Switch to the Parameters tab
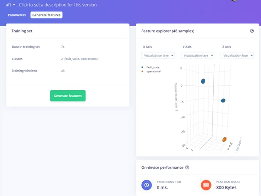 coord(17,15)
